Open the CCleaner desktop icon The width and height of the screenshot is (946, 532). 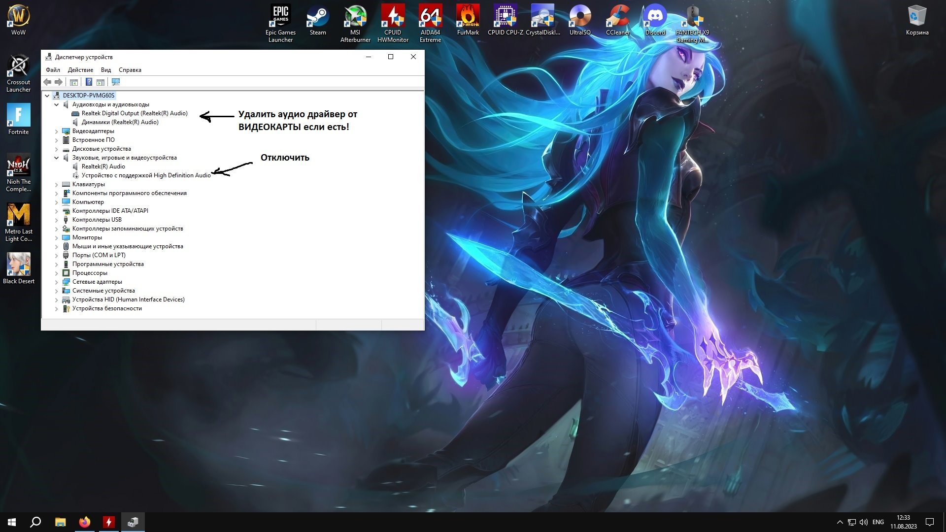(x=617, y=20)
